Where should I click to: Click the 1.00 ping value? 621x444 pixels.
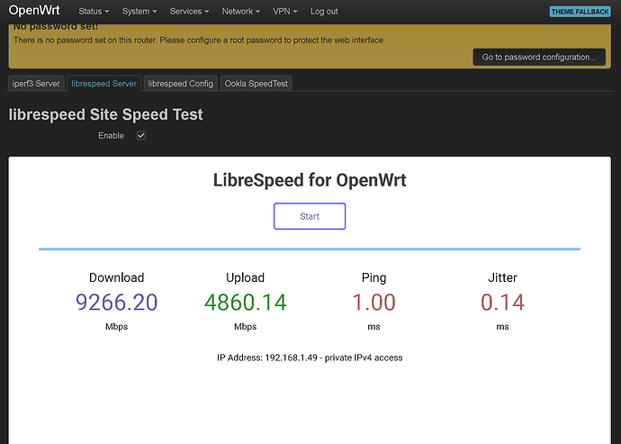click(373, 302)
